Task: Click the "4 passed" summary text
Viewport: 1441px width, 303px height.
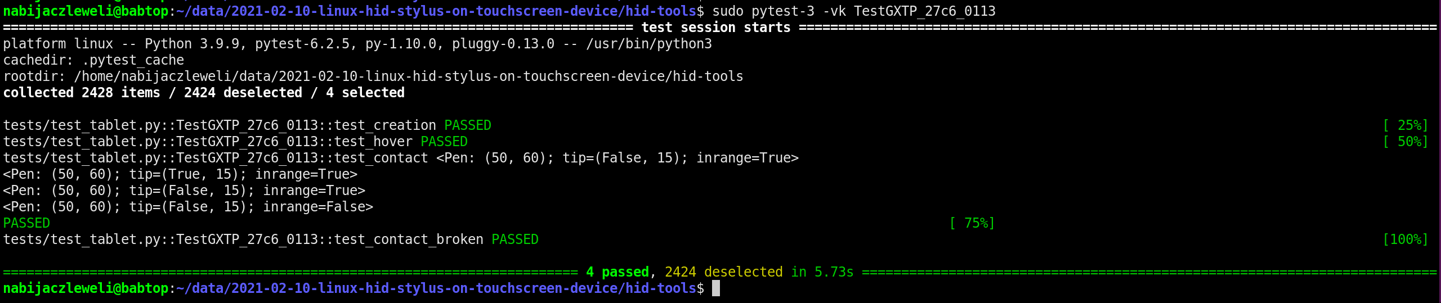Action: tap(617, 272)
